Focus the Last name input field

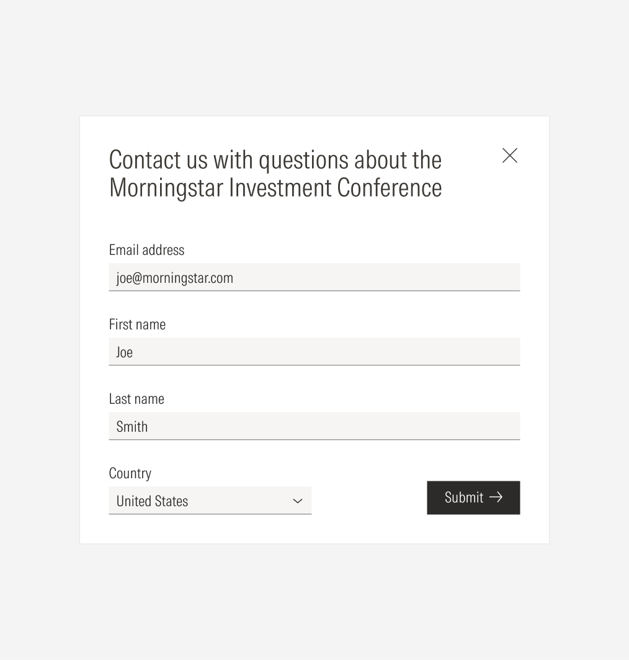pos(314,426)
